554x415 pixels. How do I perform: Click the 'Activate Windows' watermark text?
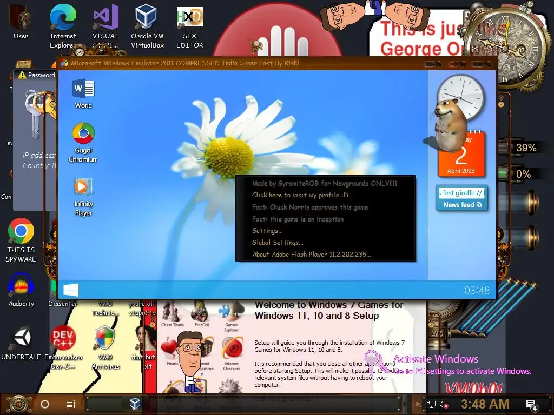pyautogui.click(x=436, y=359)
